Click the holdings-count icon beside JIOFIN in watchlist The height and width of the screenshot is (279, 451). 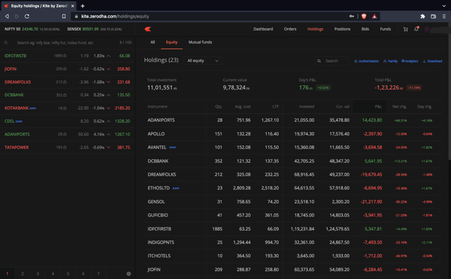coord(65,69)
